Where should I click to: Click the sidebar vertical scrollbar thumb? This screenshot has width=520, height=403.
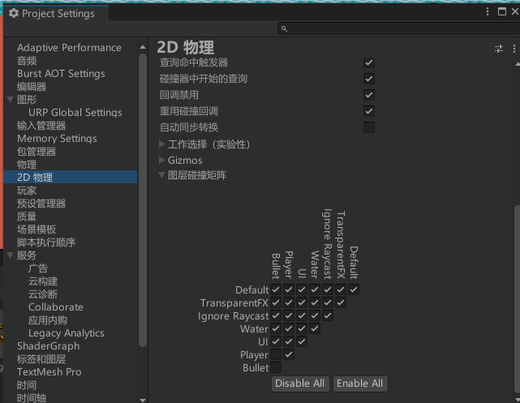point(143,200)
